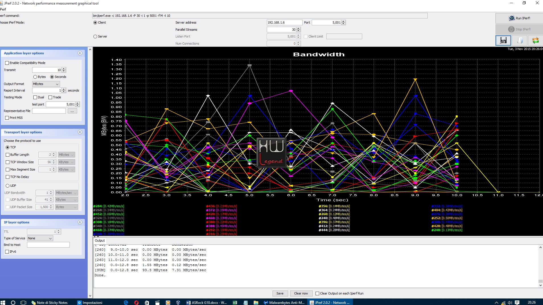Click the Representative File browse button
The image size is (543, 305).
tap(72, 111)
